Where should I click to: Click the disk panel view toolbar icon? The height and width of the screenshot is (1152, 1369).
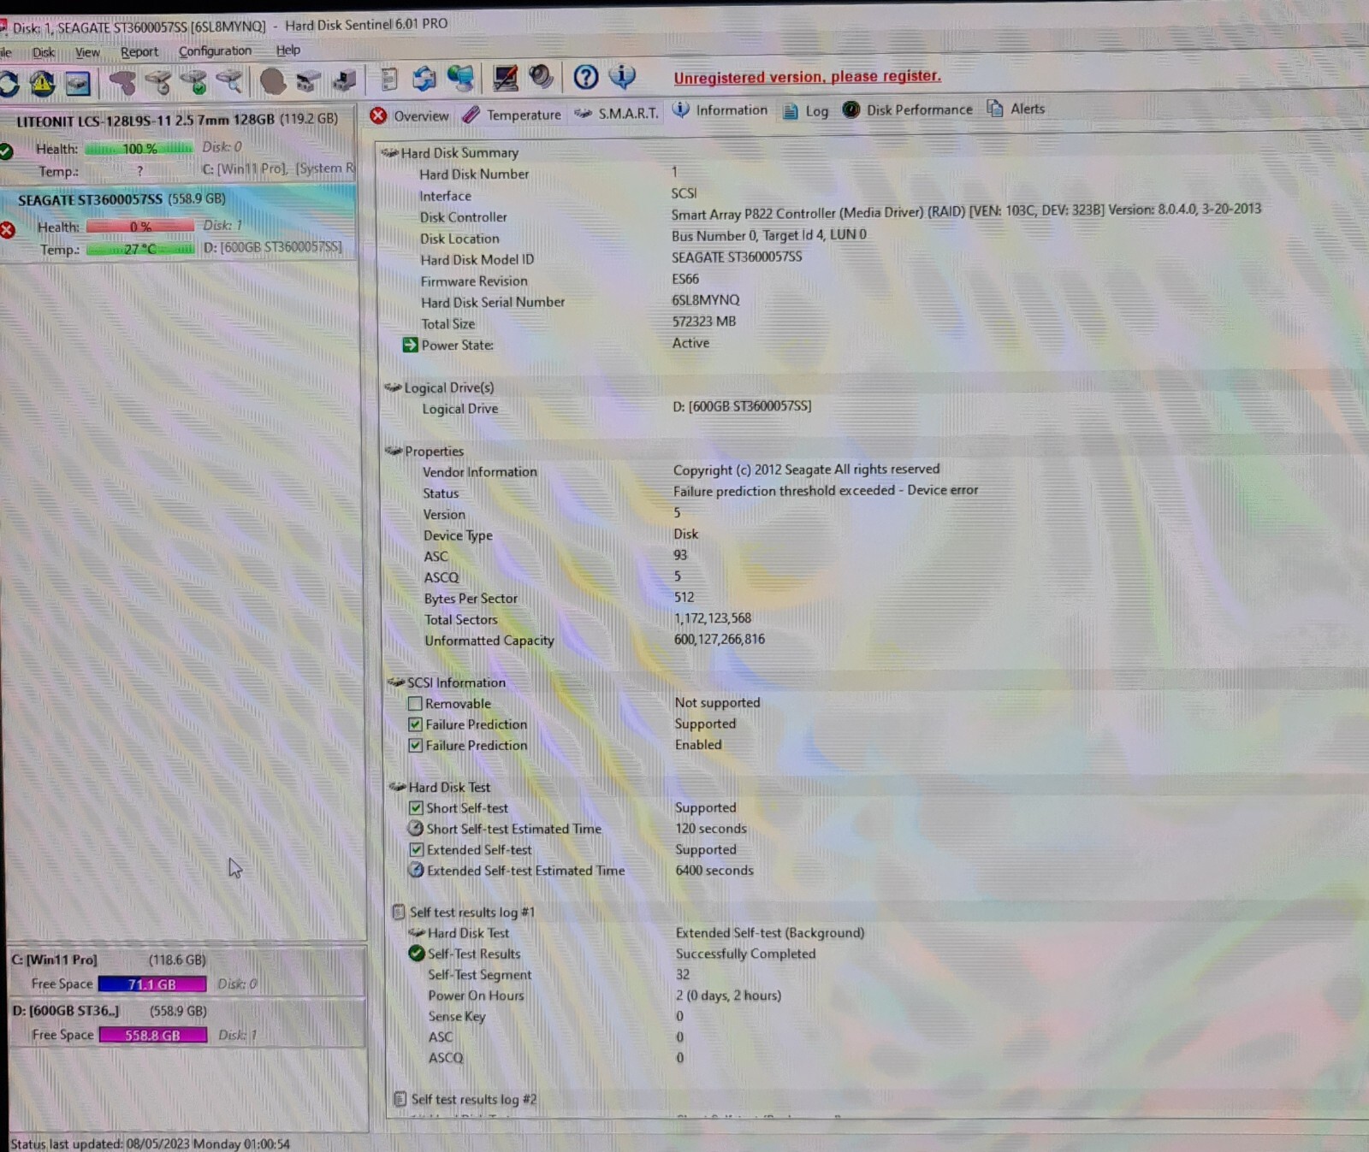pyautogui.click(x=78, y=83)
